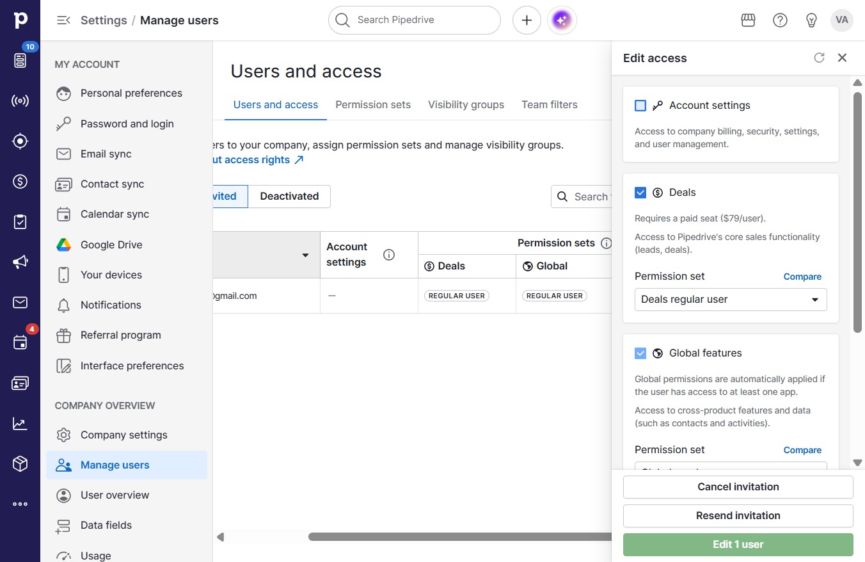Click the Edit access panel vertical scrollbar
Screen dimensions: 865x562
pos(857,213)
